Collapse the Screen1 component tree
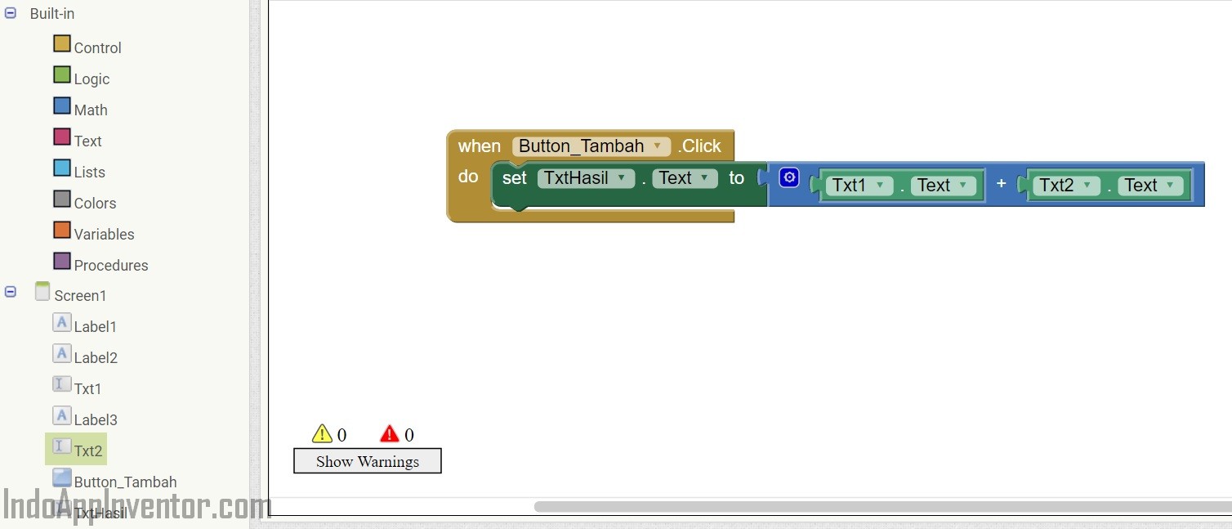This screenshot has width=1232, height=529. coord(9,291)
